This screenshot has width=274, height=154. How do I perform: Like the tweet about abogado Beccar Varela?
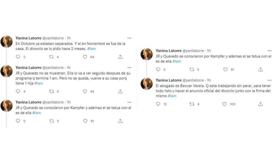pos(225,104)
